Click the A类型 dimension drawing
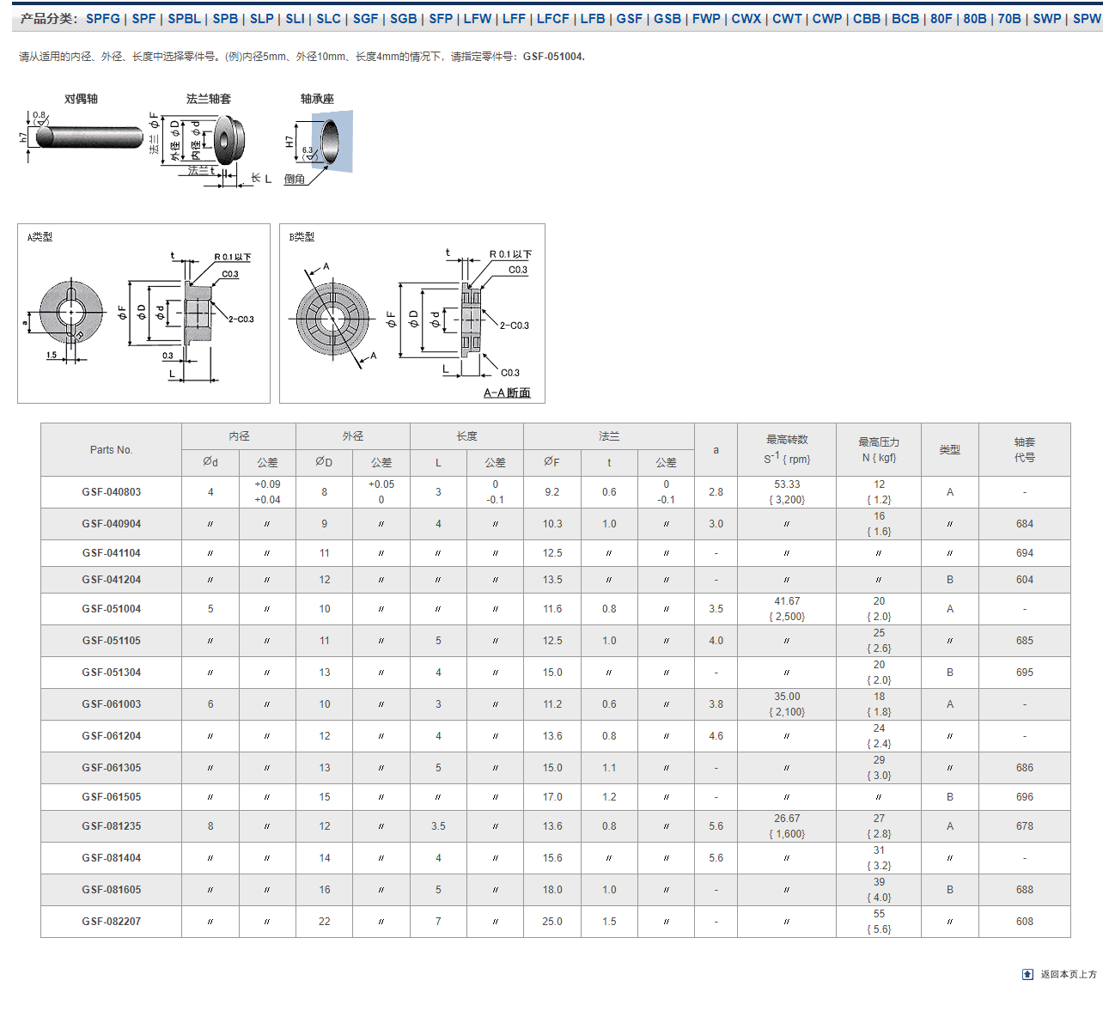This screenshot has height=1023, width=1109. (143, 314)
